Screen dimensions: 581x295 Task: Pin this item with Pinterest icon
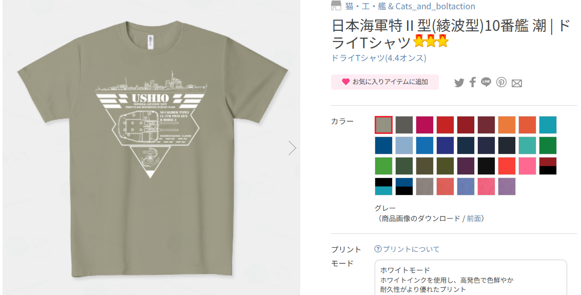(501, 82)
